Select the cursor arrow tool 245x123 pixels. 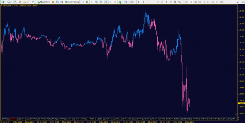[x=139, y=2]
